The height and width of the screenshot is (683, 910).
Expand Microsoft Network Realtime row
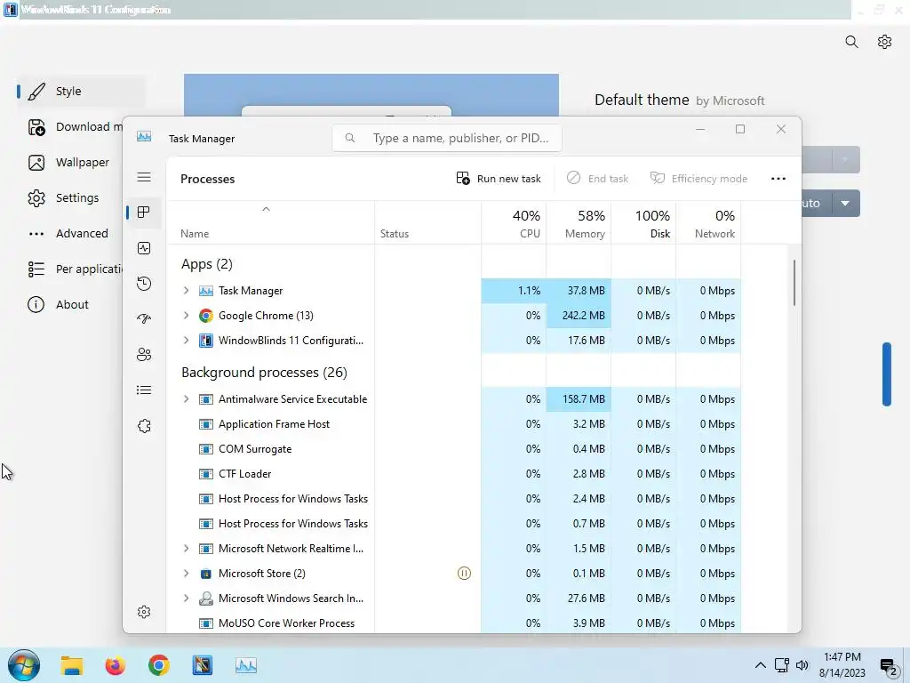186,548
